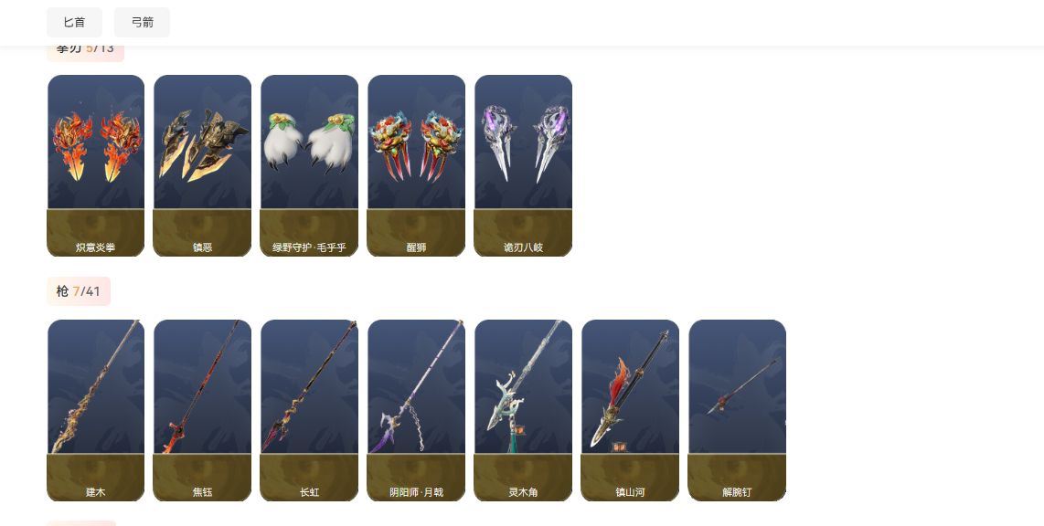Choose the 镇恶 golden gauntlet skin
Image resolution: width=1044 pixels, height=526 pixels.
[x=202, y=165]
